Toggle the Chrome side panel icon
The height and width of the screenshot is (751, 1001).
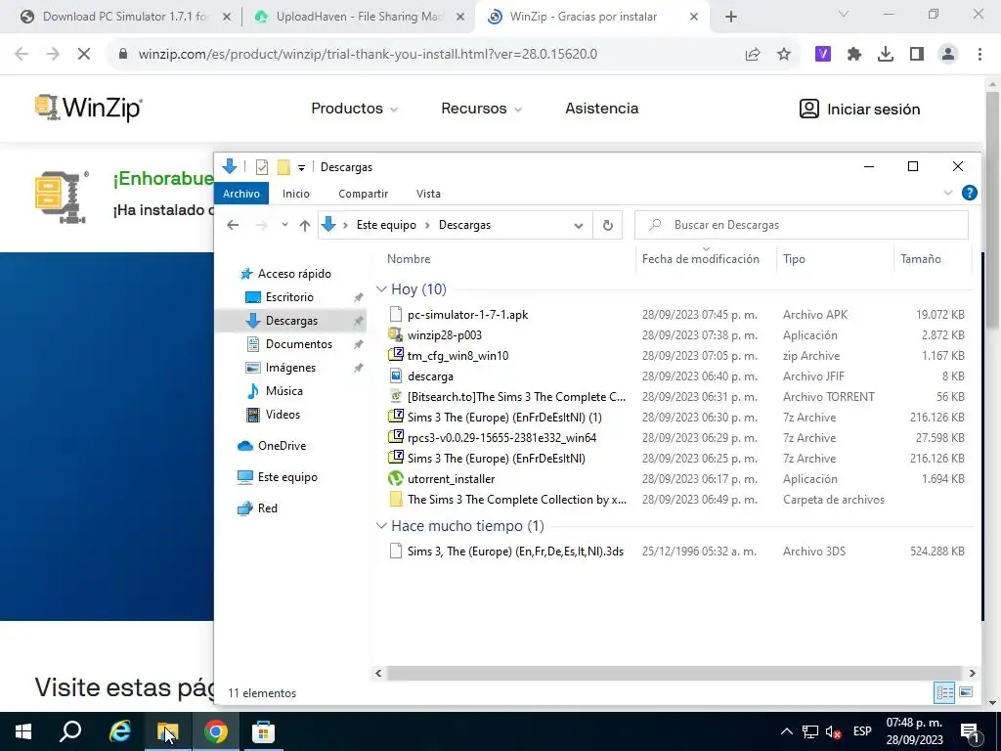tap(917, 55)
